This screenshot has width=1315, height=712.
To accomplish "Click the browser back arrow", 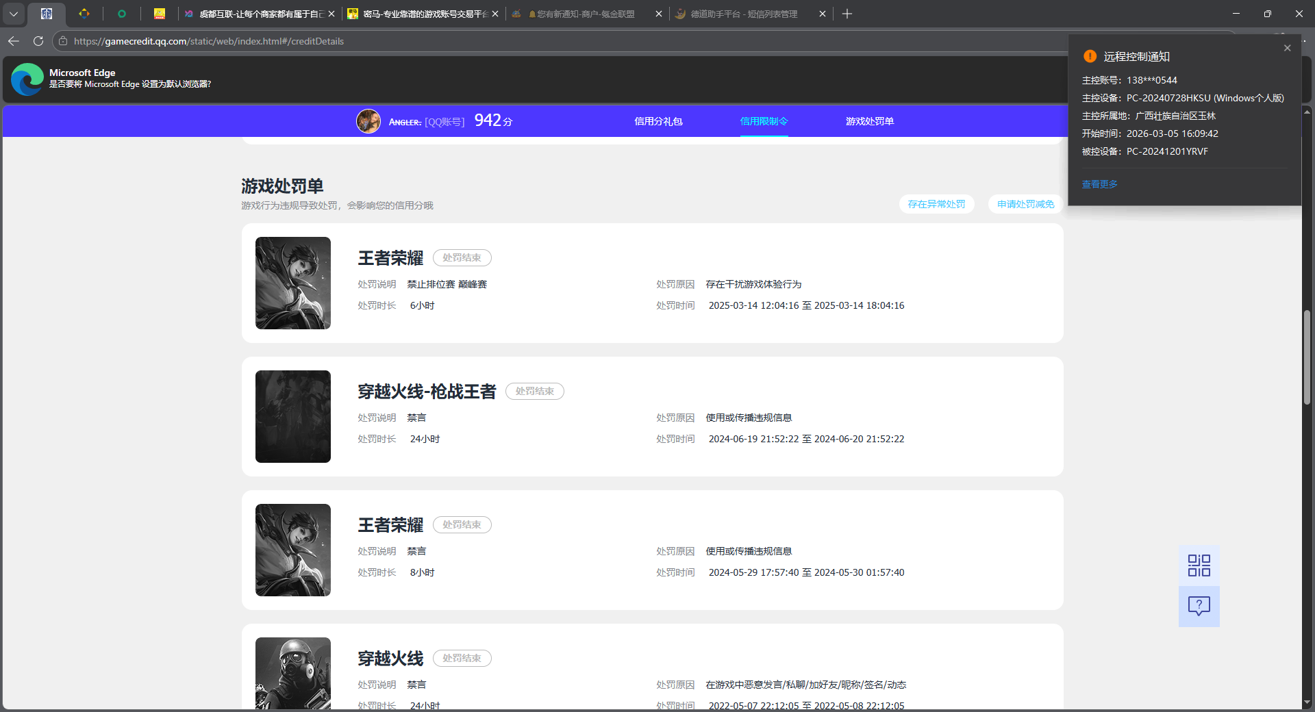I will click(14, 41).
